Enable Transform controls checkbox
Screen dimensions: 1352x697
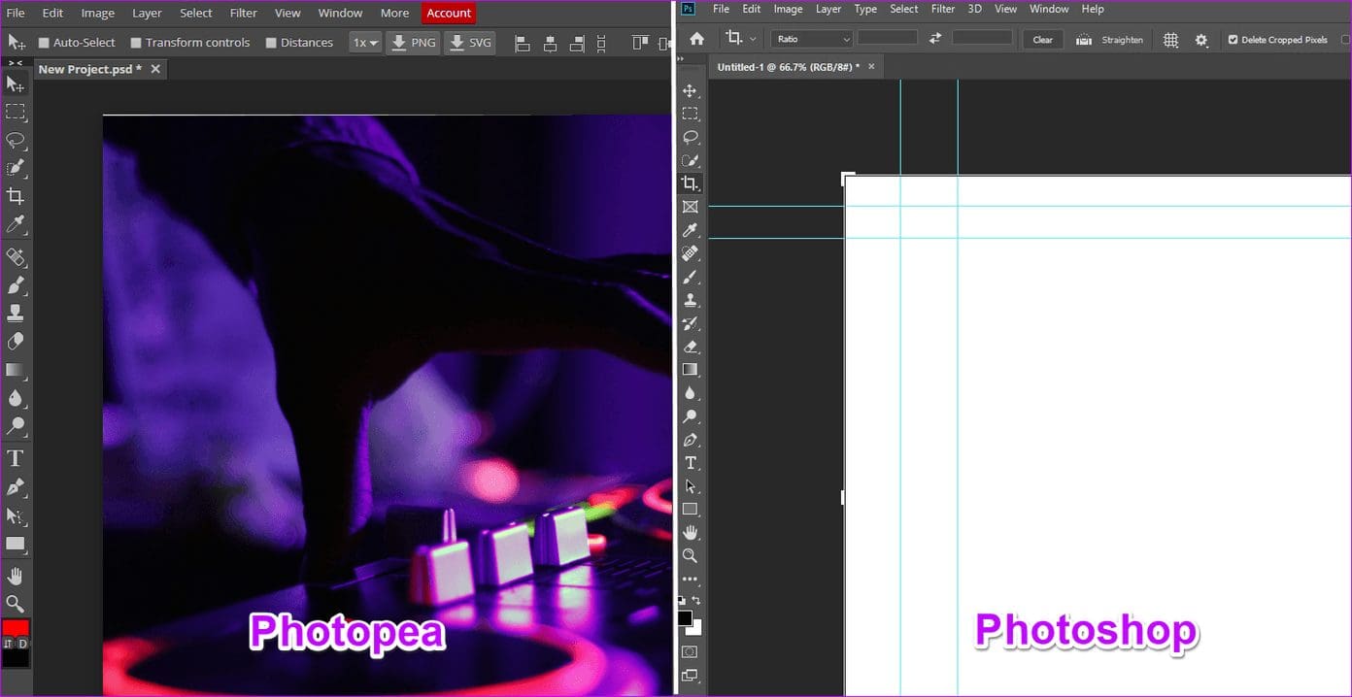pyautogui.click(x=136, y=43)
